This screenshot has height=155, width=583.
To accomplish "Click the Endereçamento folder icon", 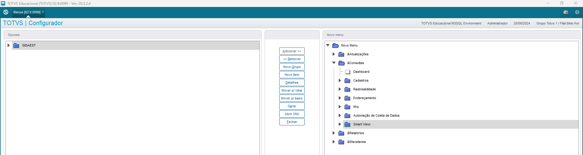I will pos(348,98).
